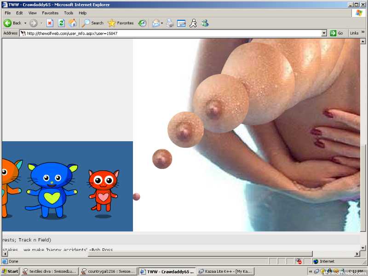Click the Print icon
Image resolution: width=368 pixels, height=276 pixels.
pos(170,23)
